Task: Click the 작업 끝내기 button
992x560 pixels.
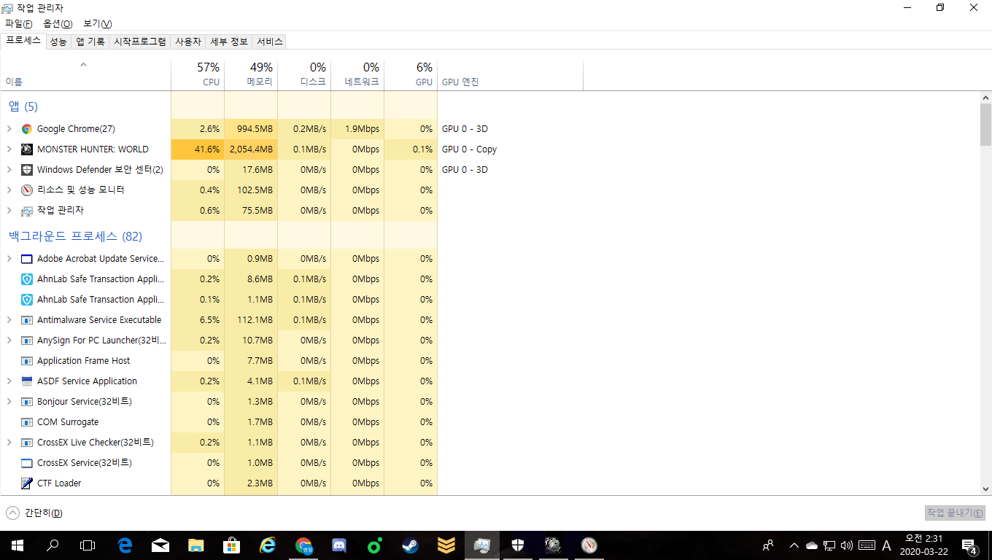Action: pos(955,513)
